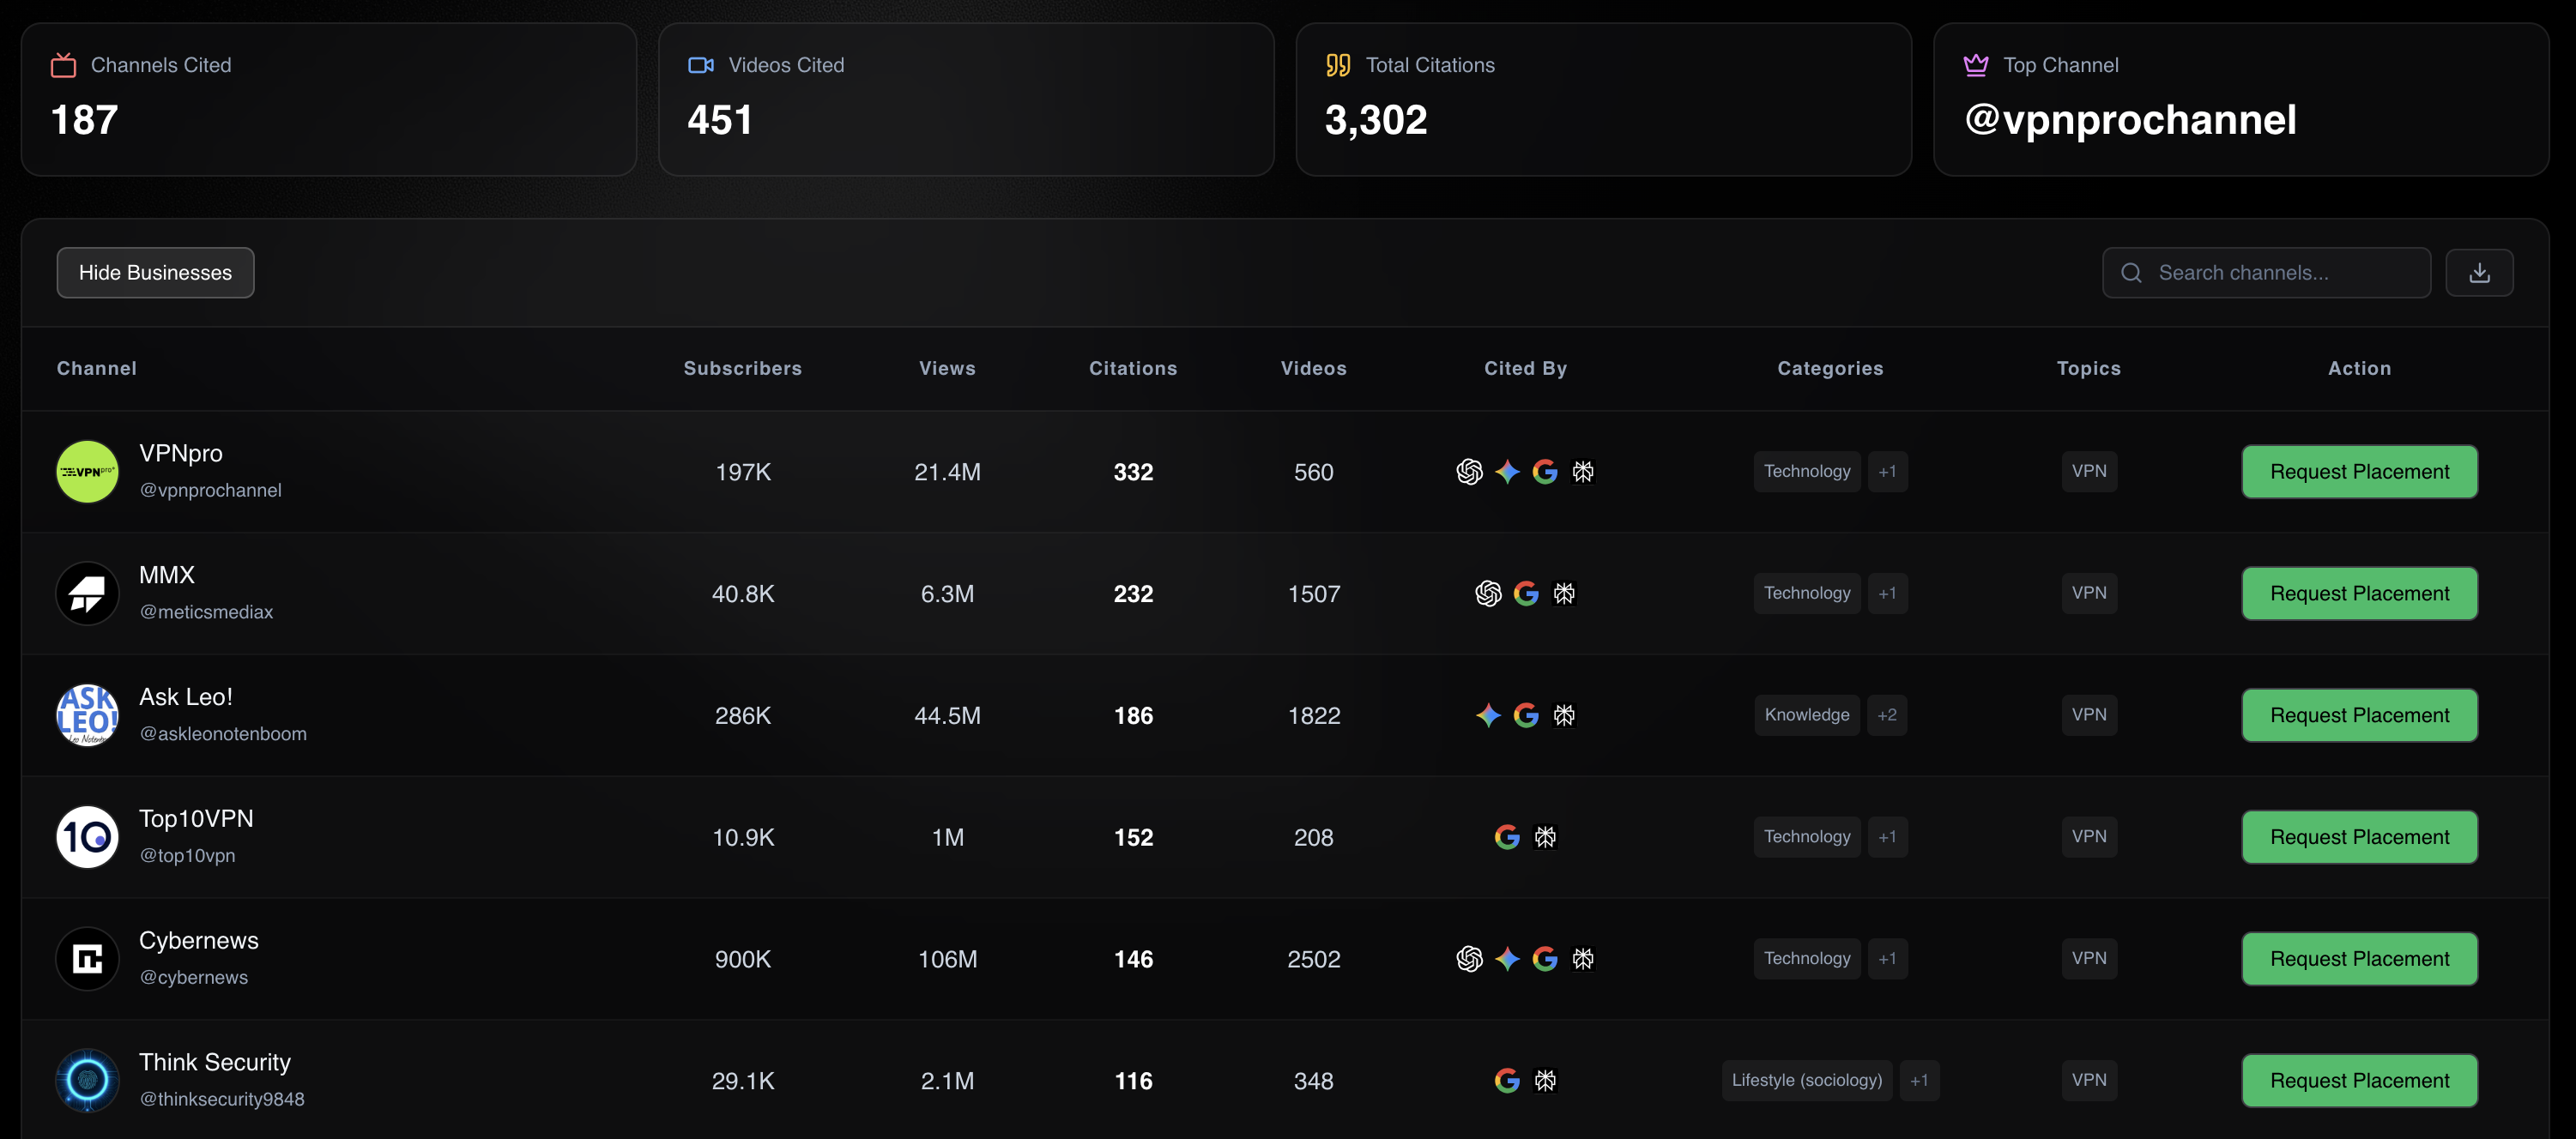Click the Channels Cited TV icon
The height and width of the screenshot is (1139, 2576).
63,66
